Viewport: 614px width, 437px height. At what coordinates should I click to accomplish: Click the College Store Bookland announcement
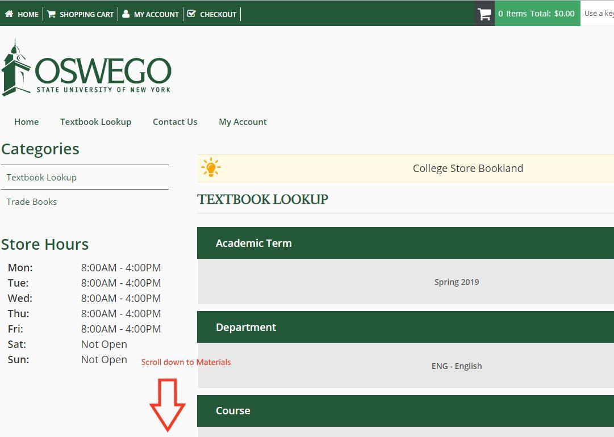tap(467, 168)
